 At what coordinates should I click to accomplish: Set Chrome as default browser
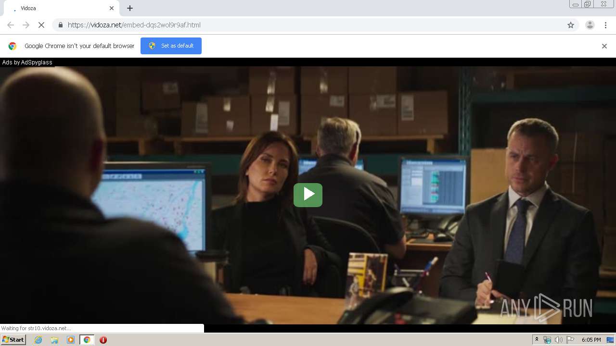click(x=171, y=46)
